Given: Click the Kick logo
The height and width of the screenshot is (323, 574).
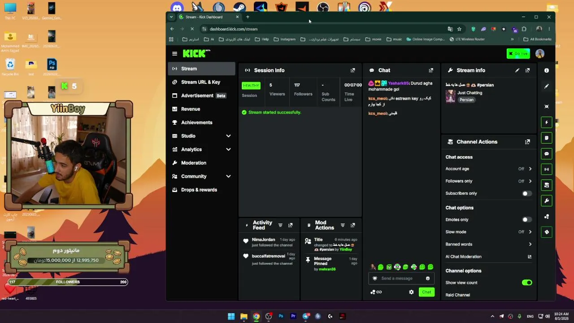Looking at the screenshot, I should (196, 54).
